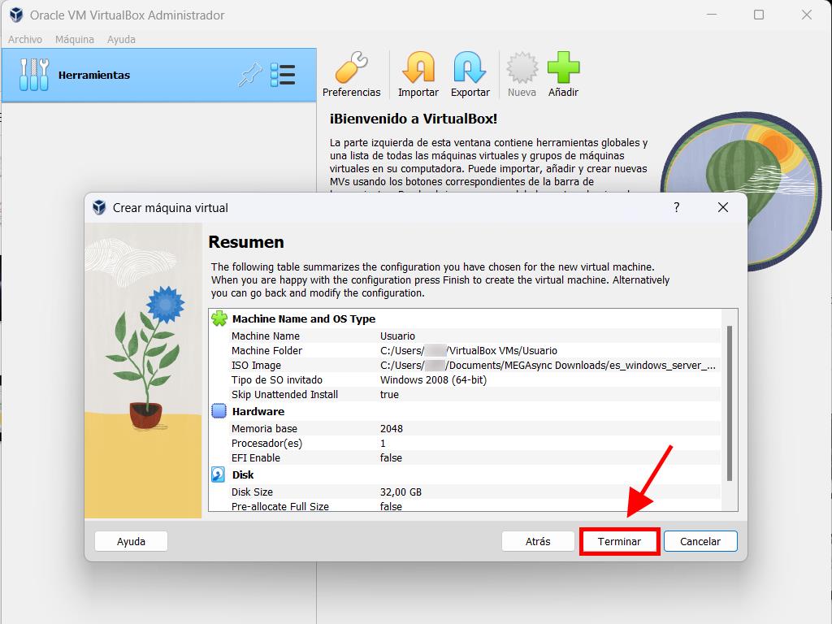Image resolution: width=832 pixels, height=624 pixels.
Task: Close the Crear máquina virtual dialog
Action: coord(722,208)
